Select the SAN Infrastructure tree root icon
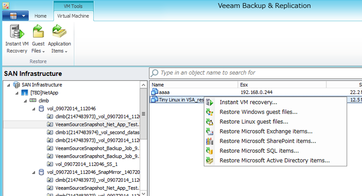The image size is (362, 196). (x=16, y=85)
